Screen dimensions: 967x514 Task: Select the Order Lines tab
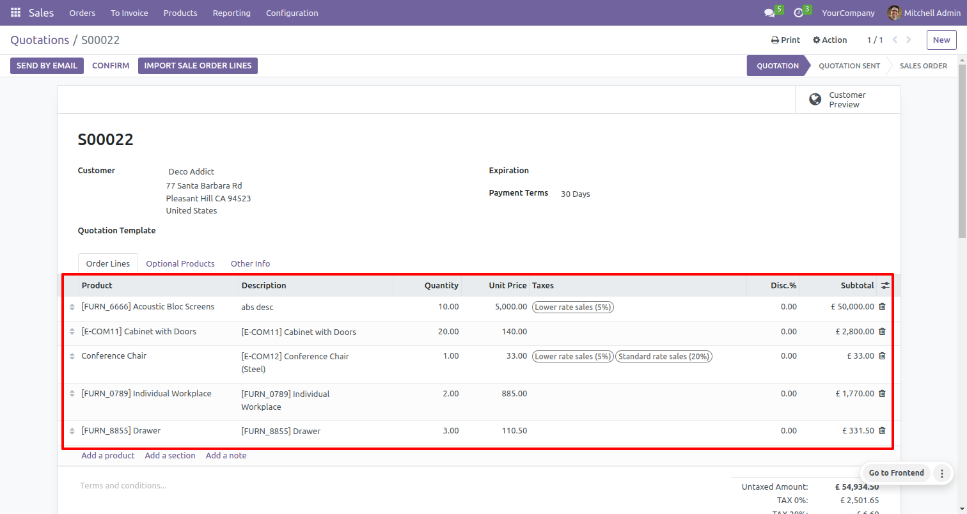pos(108,263)
